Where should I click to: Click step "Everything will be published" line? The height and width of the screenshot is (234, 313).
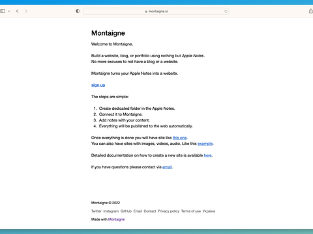pos(145,126)
